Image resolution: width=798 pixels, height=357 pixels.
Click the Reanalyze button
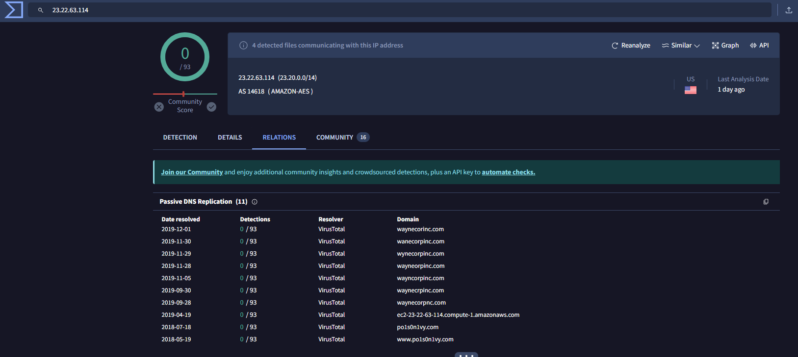(x=631, y=45)
